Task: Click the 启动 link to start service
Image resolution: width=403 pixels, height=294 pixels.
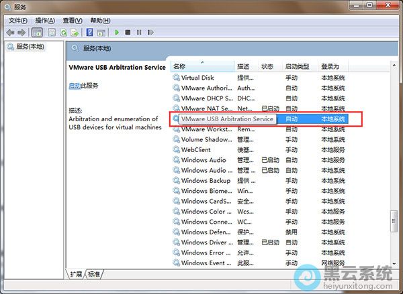Action: click(x=74, y=86)
